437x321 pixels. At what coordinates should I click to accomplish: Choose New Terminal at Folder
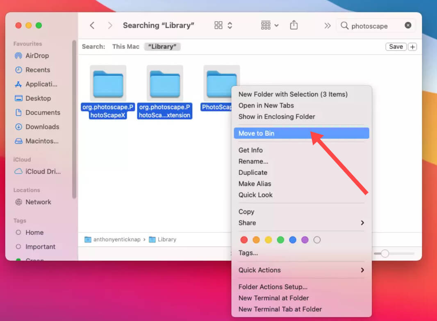pyautogui.click(x=302, y=298)
